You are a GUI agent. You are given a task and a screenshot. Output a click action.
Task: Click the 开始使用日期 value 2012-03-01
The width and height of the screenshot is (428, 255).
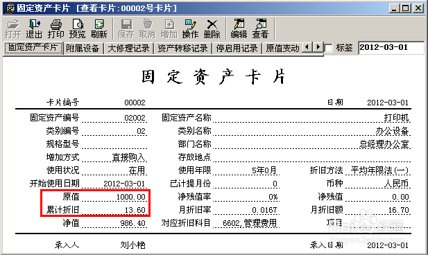pos(124,184)
